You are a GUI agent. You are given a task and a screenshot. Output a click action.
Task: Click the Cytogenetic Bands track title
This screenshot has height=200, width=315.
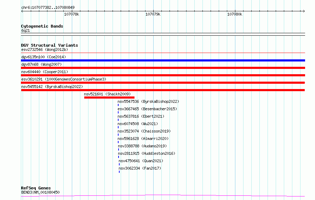pyautogui.click(x=42, y=26)
